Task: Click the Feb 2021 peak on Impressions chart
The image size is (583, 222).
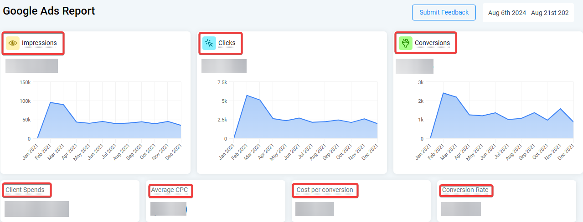Action: 50,102
